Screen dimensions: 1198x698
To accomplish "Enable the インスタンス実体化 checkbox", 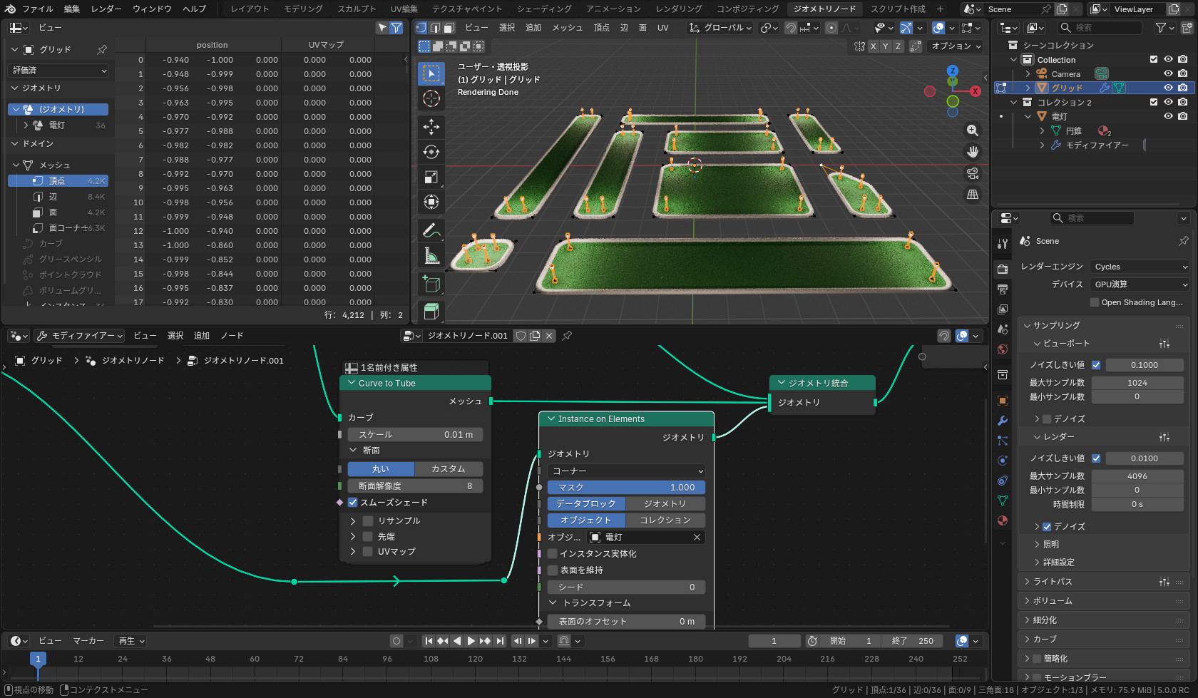I will pyautogui.click(x=553, y=554).
